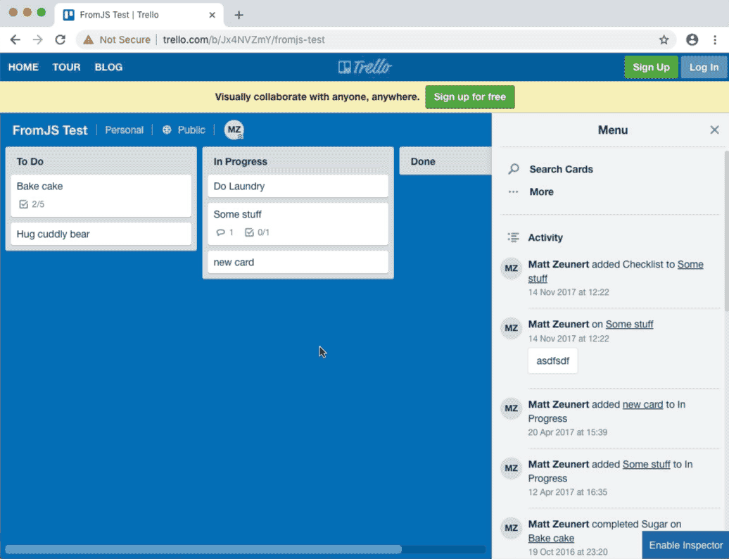Close the Menu sidebar

tap(715, 130)
